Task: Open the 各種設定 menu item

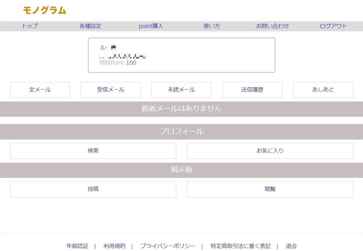Action: [90, 26]
